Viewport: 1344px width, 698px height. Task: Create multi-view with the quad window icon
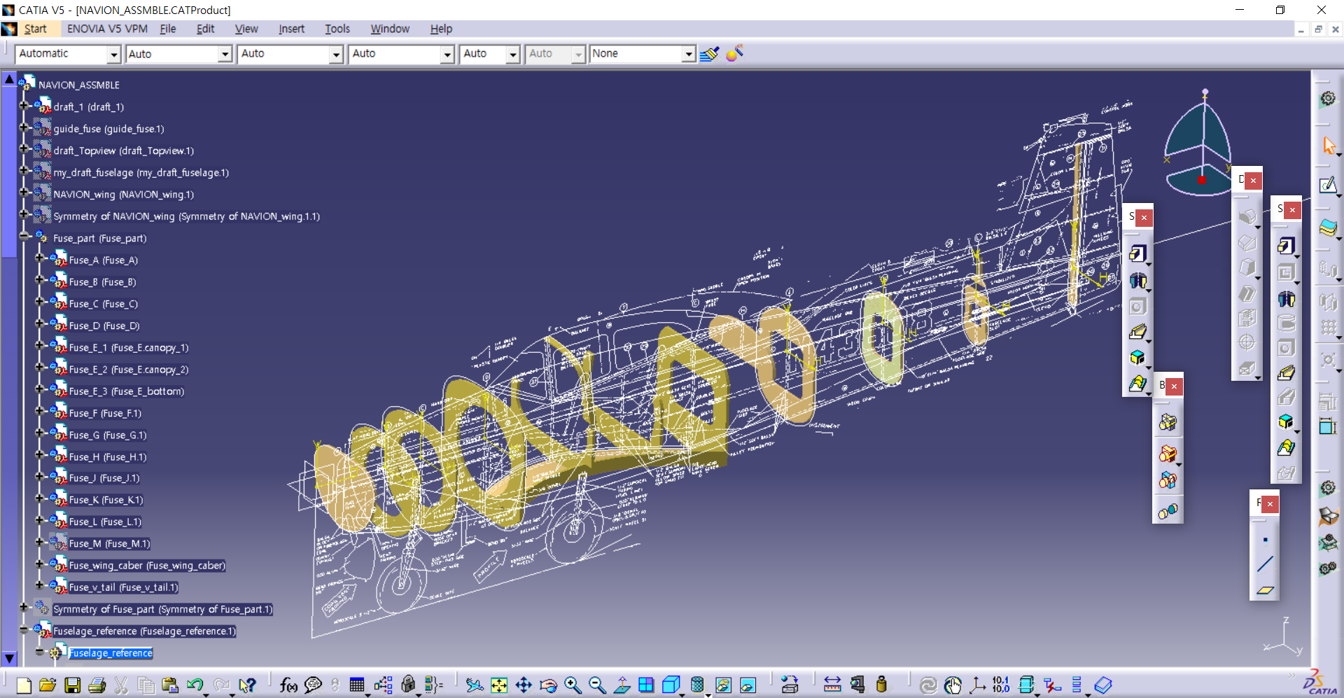click(646, 685)
